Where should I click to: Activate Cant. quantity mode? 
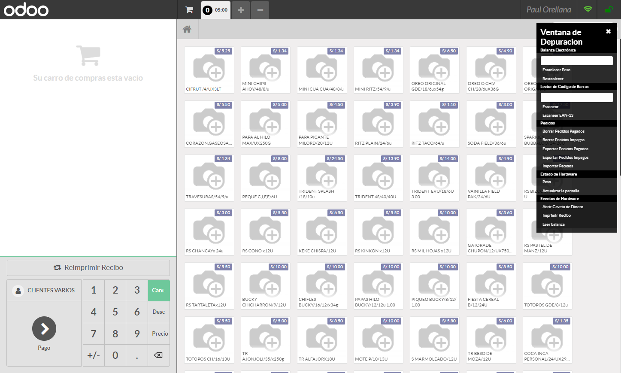tap(159, 290)
